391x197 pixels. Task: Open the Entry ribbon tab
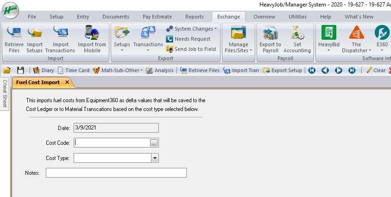click(x=83, y=17)
